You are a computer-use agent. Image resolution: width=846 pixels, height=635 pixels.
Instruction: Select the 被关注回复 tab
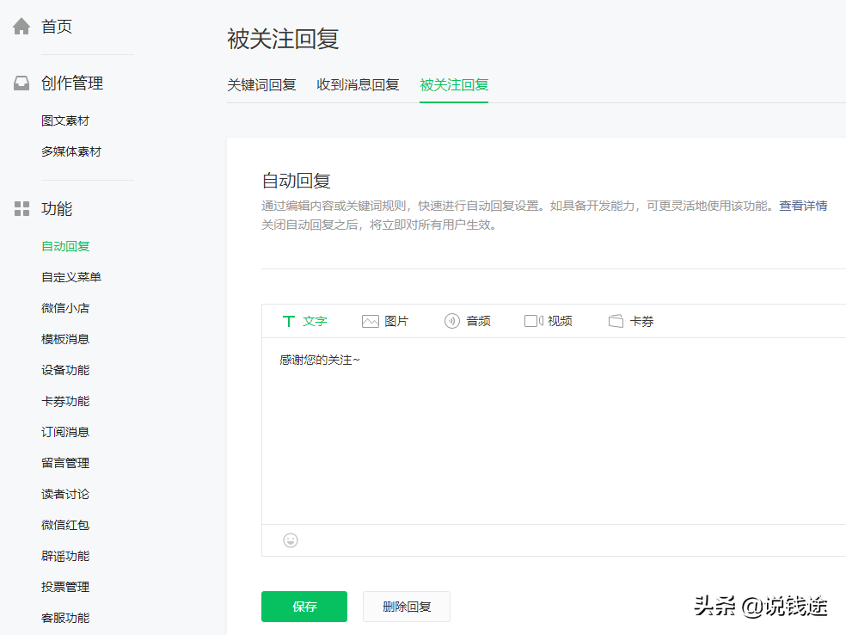click(453, 84)
